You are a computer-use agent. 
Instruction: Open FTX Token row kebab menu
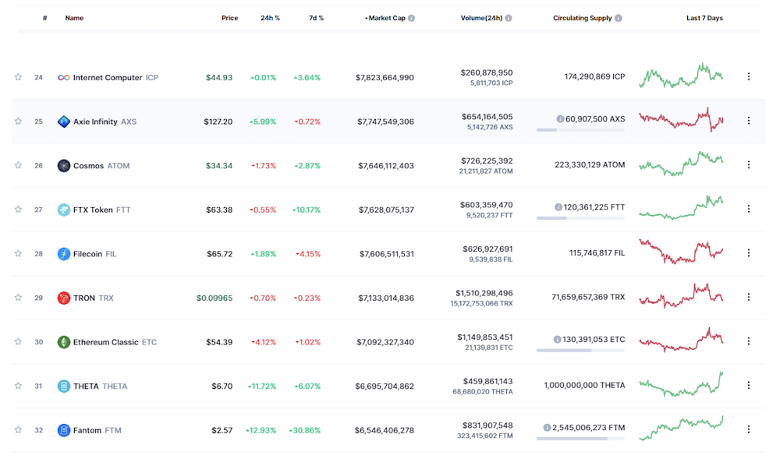coord(749,209)
